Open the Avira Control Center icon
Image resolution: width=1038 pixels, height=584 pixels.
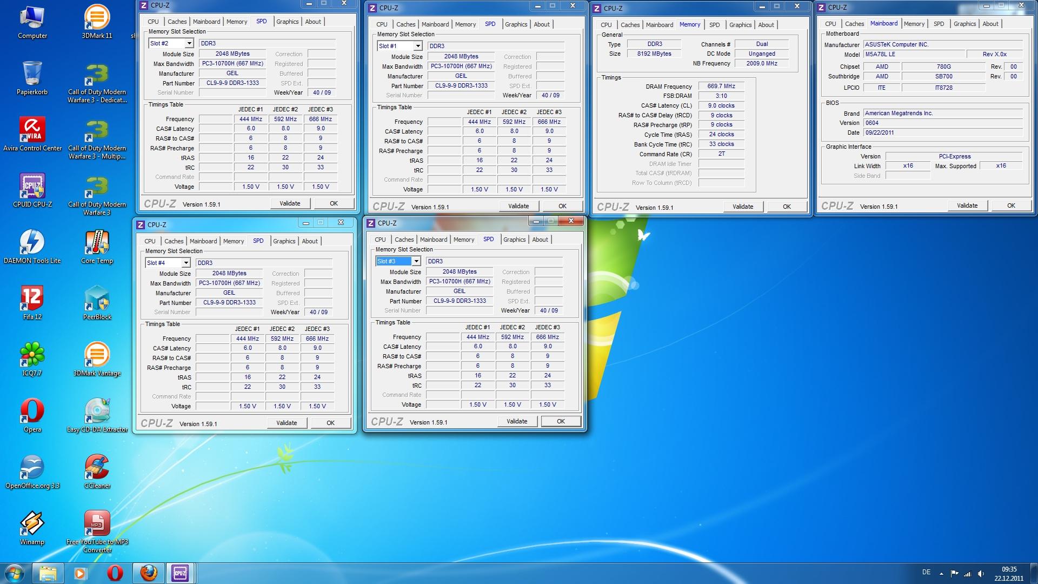pos(32,134)
